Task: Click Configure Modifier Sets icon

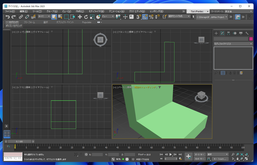Action: 241,73
